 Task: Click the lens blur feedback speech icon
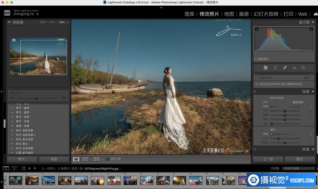coord(257,84)
